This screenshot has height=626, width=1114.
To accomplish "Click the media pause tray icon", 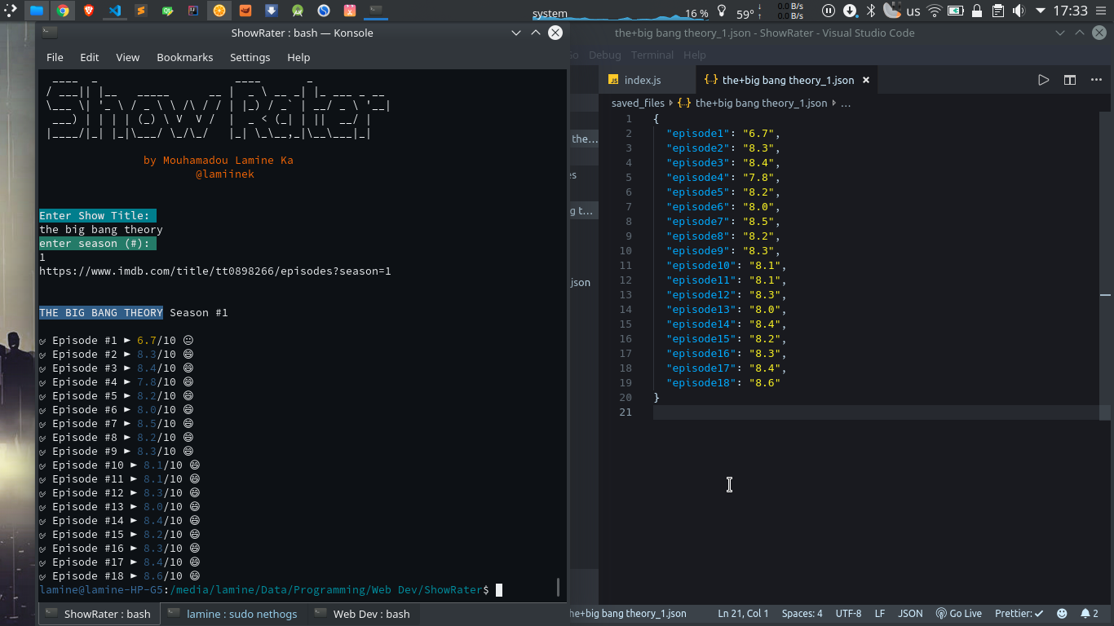I will tap(829, 11).
